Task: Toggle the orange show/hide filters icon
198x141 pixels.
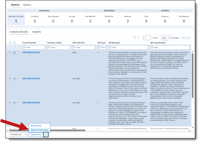Action: [x=135, y=38]
